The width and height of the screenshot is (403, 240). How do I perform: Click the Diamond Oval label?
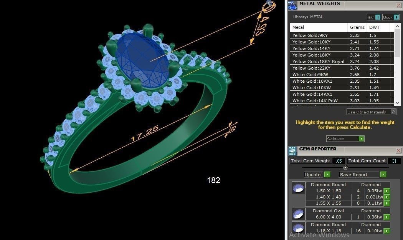pyautogui.click(x=328, y=211)
